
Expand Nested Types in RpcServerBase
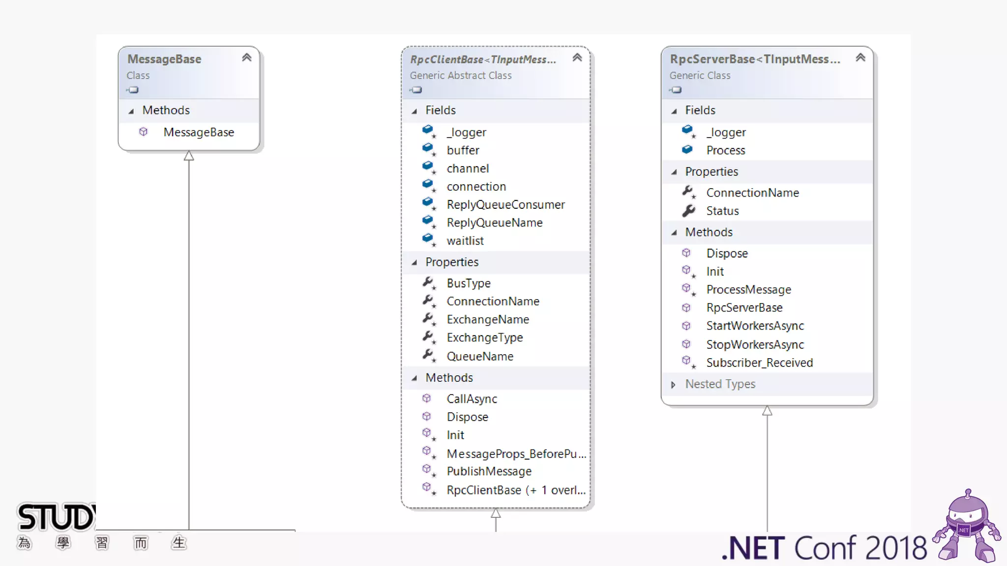point(673,385)
